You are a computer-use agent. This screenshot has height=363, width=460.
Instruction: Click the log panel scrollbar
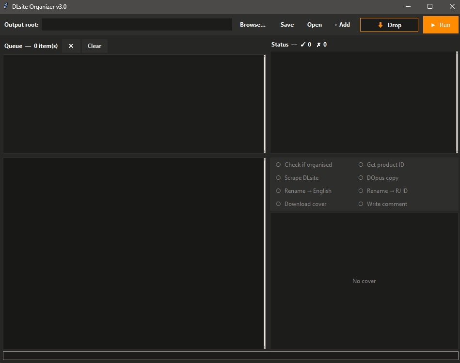[265, 253]
